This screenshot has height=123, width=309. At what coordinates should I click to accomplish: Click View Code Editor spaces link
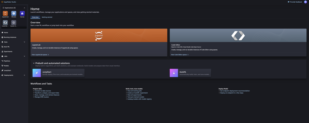tap(180, 55)
